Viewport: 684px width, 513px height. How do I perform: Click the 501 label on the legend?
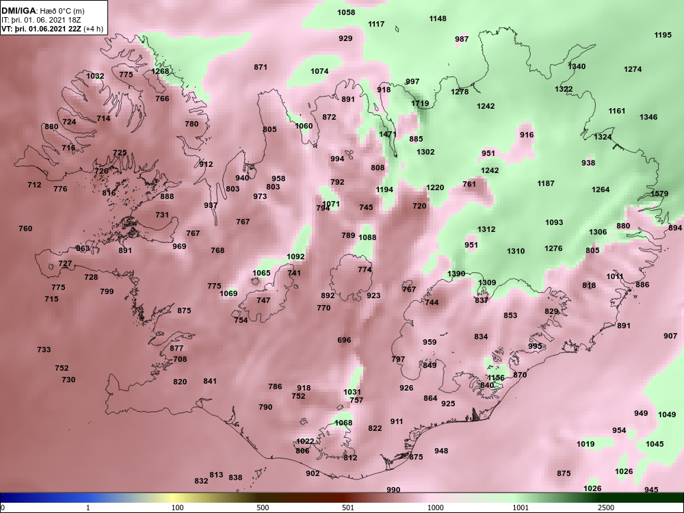click(x=347, y=508)
